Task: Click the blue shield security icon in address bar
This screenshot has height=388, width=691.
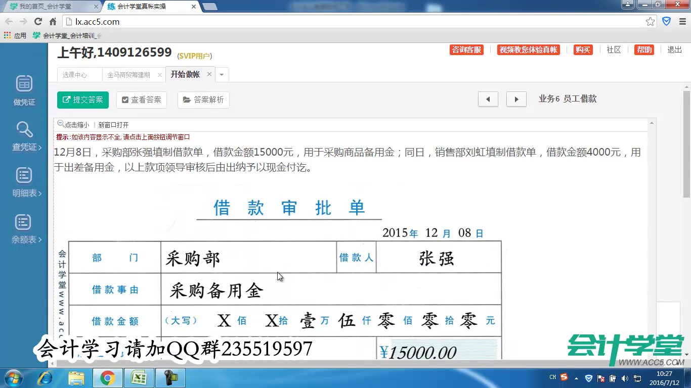Action: [x=666, y=21]
